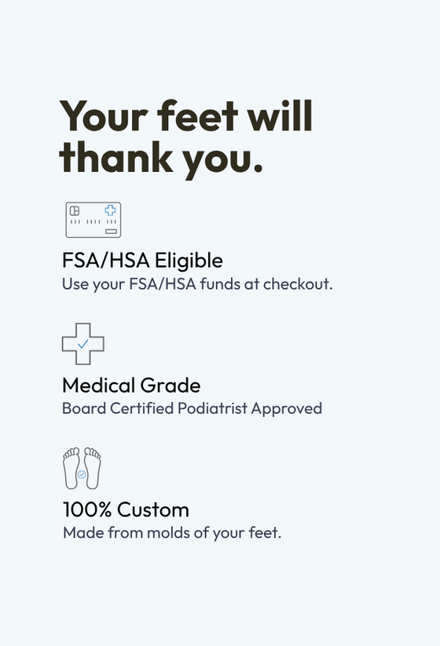Click 'Use your FSA/HSA funds at checkout.' text
440x646 pixels.
(x=197, y=284)
